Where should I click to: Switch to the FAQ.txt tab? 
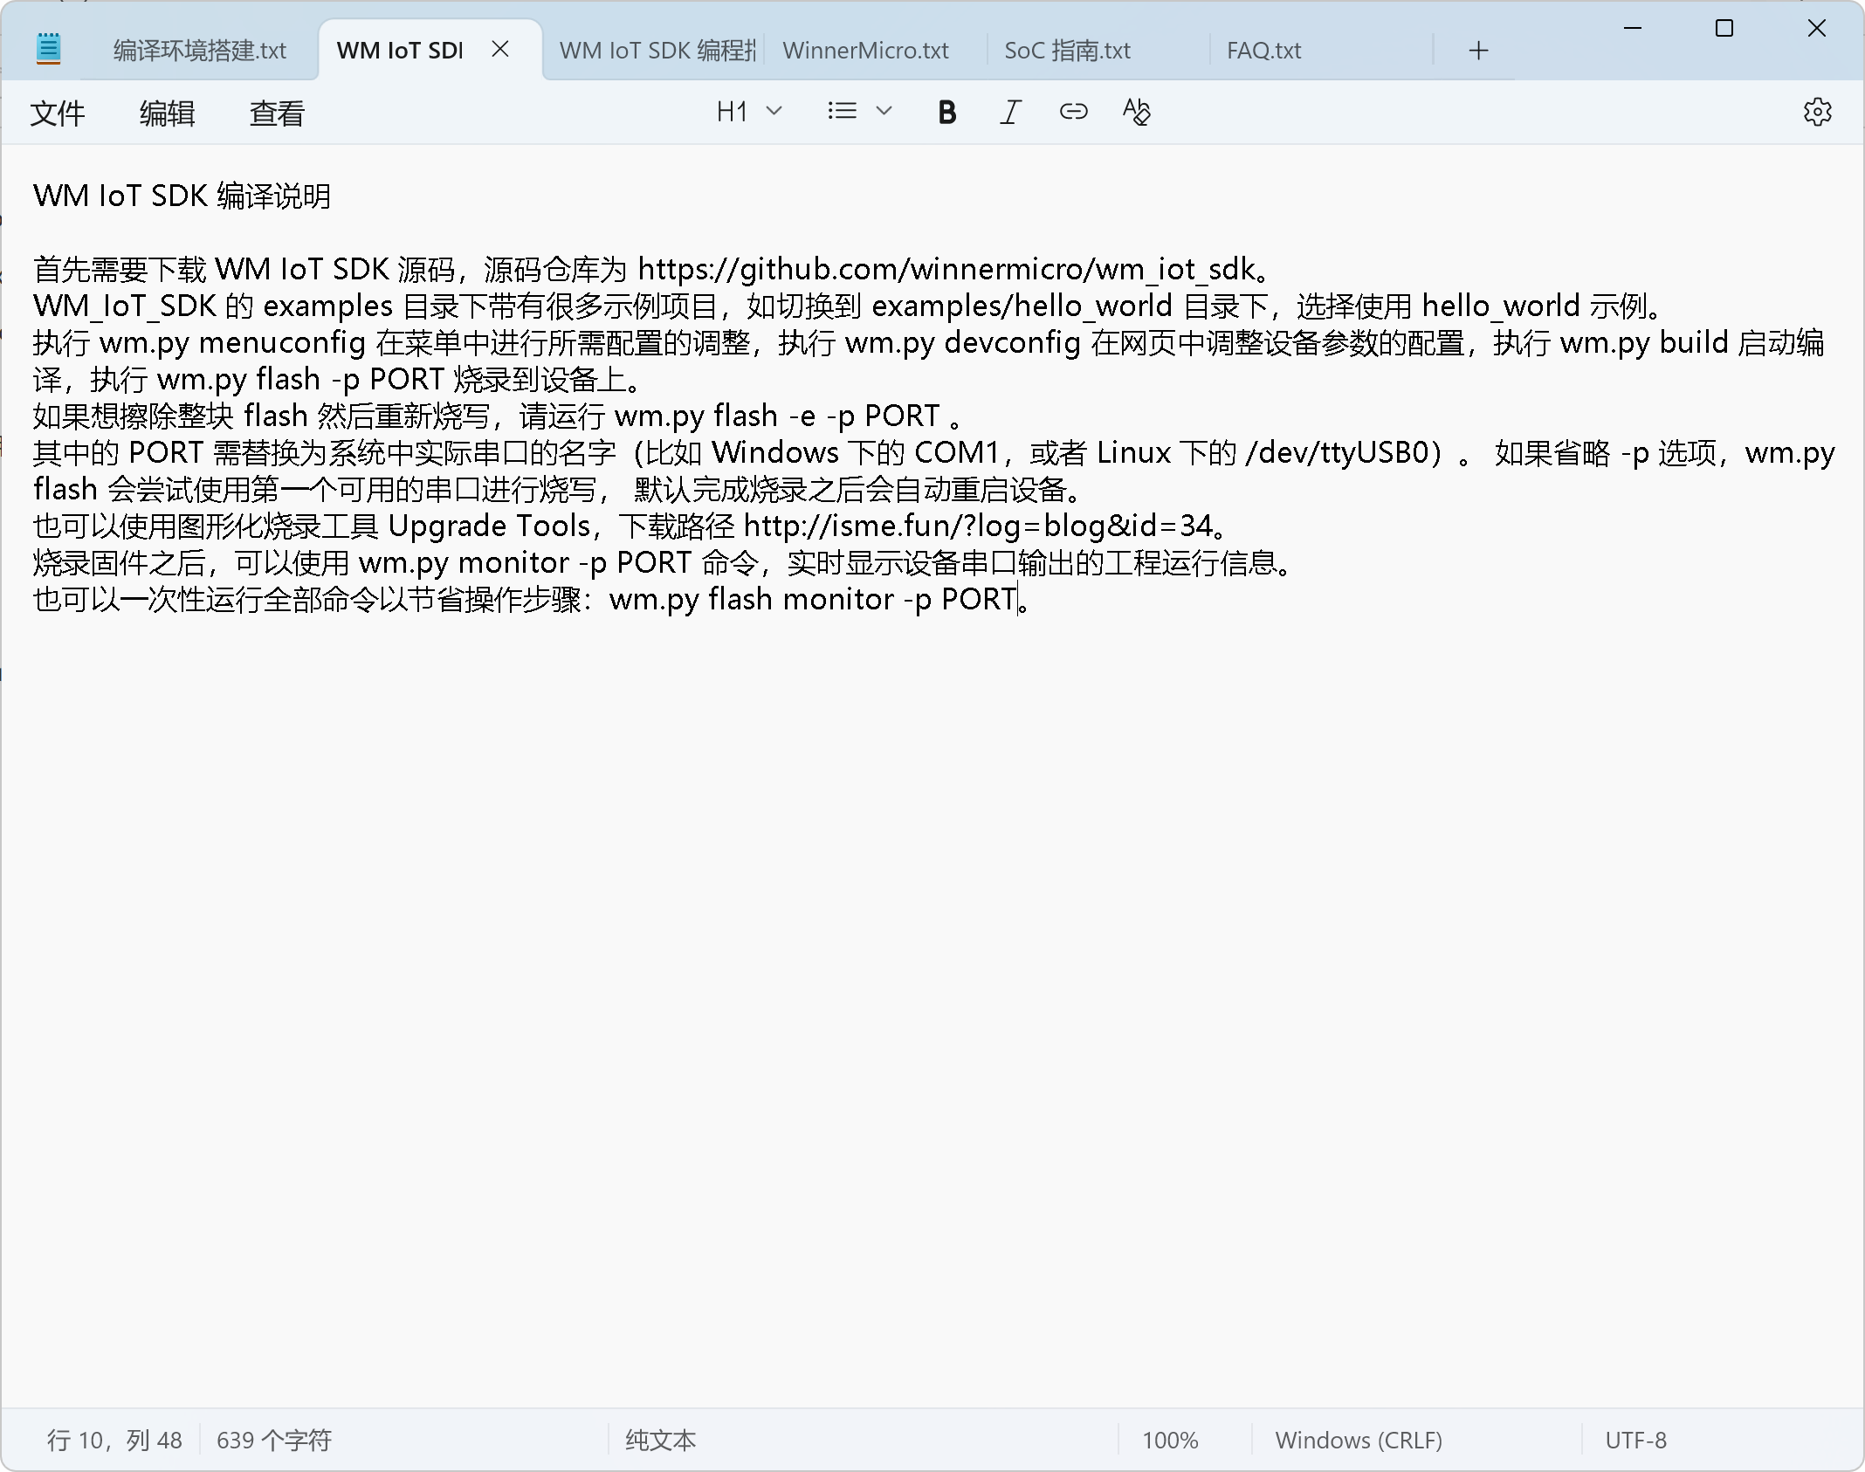[1263, 51]
